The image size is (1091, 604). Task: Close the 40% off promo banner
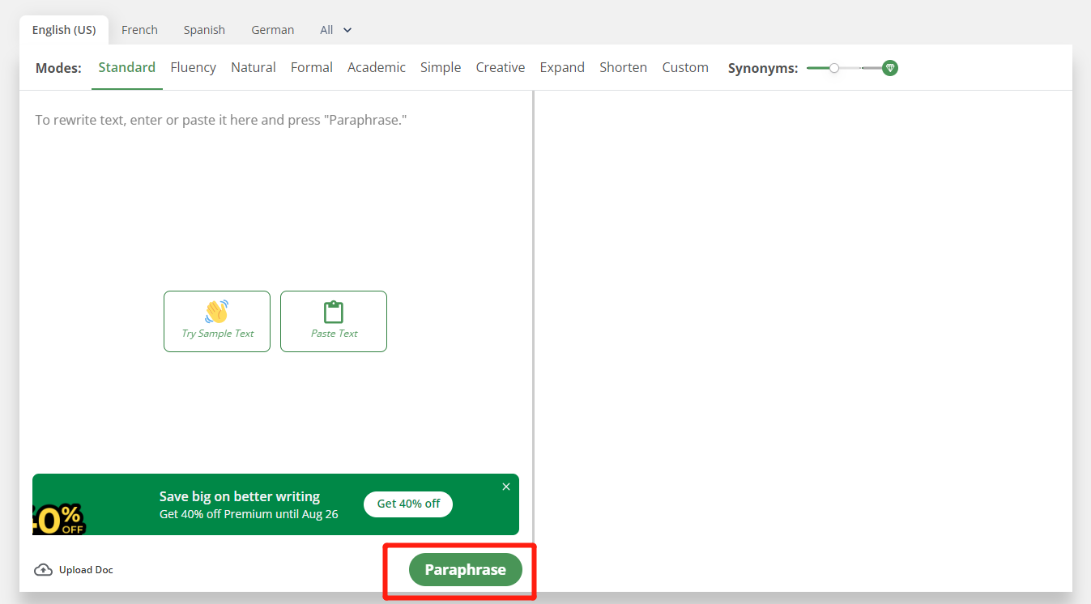(506, 487)
